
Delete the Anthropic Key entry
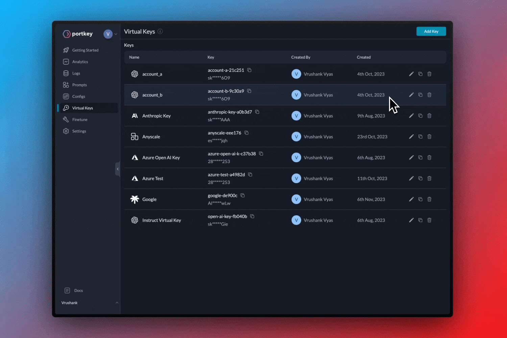pos(429,116)
